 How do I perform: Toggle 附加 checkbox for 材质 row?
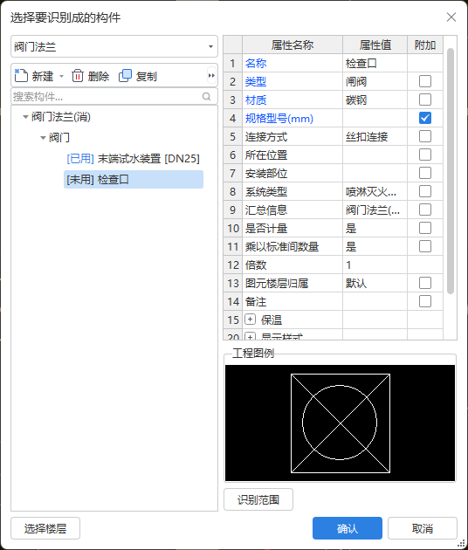tap(425, 100)
